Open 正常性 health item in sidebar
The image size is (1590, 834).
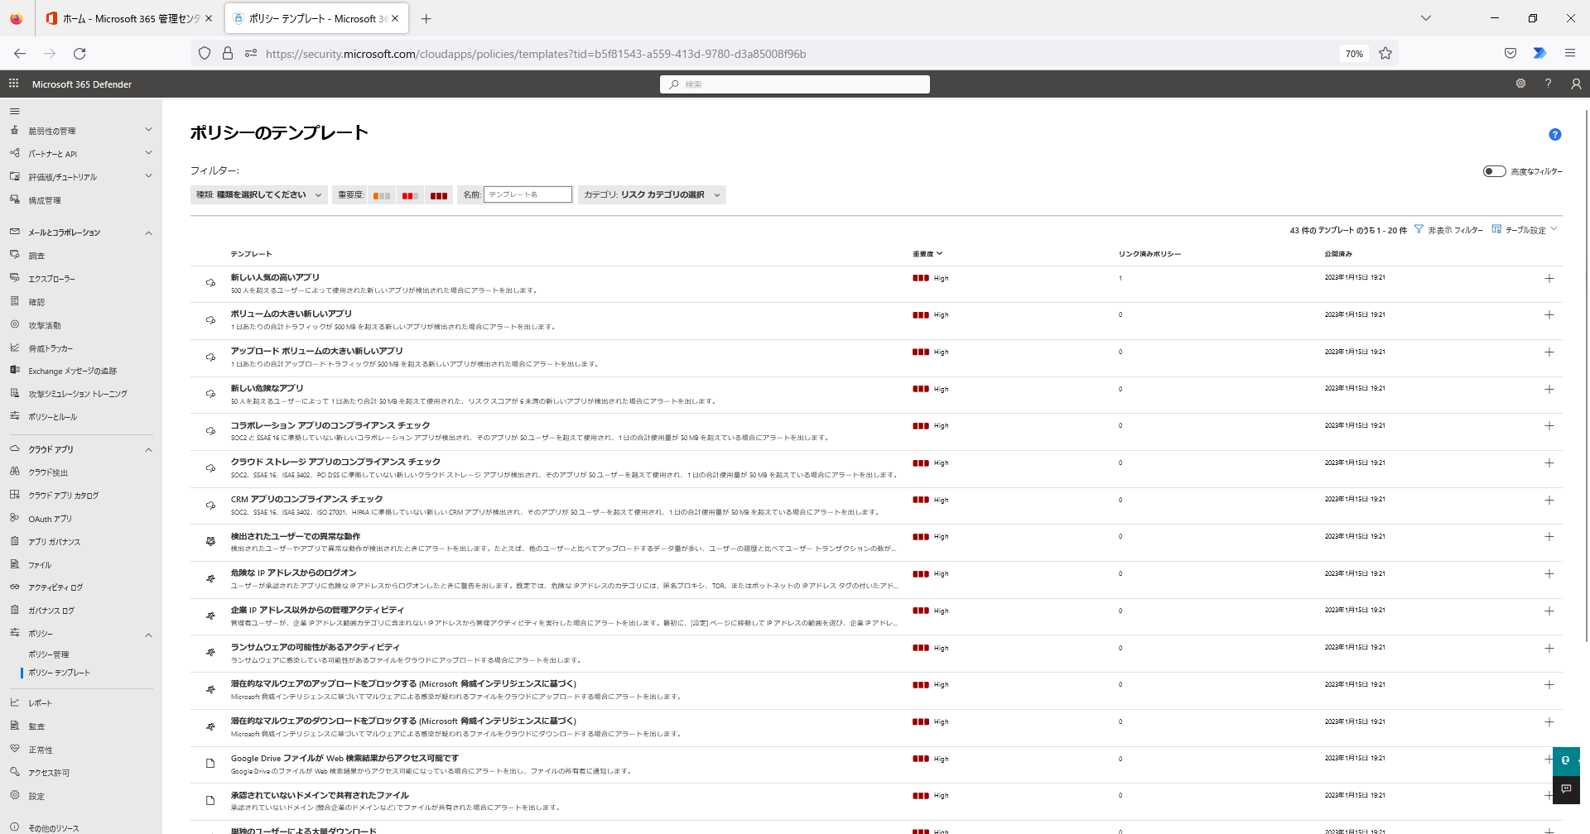coord(40,750)
